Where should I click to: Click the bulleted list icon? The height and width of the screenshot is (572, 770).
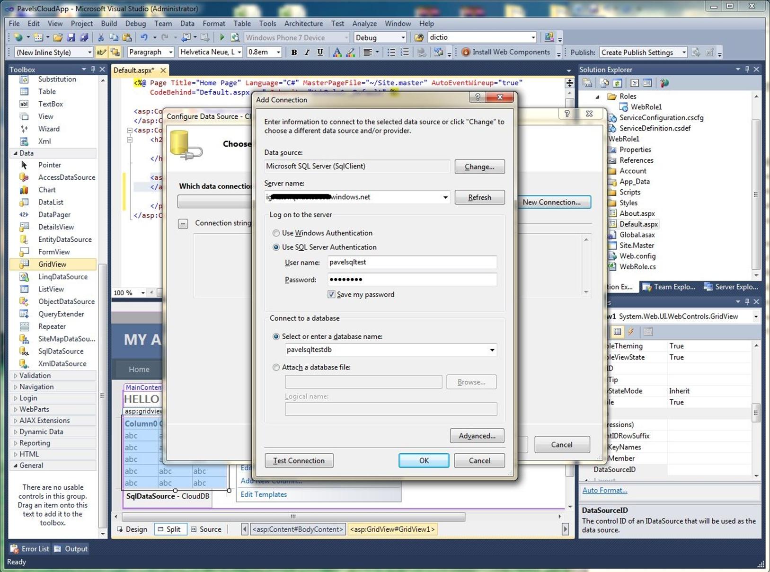391,52
